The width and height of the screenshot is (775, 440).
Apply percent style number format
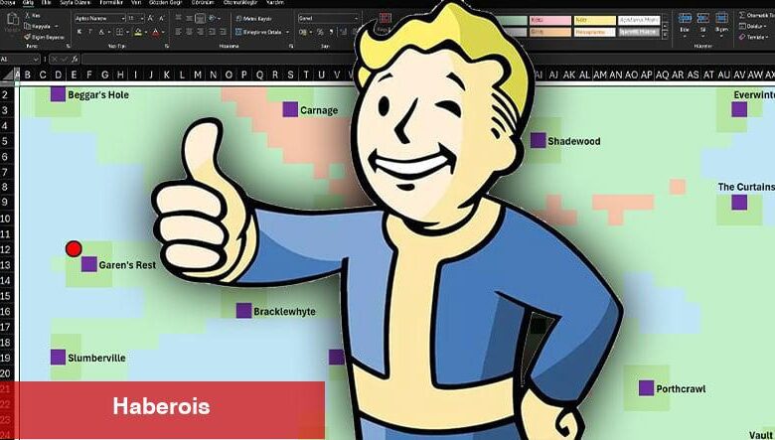click(x=320, y=32)
